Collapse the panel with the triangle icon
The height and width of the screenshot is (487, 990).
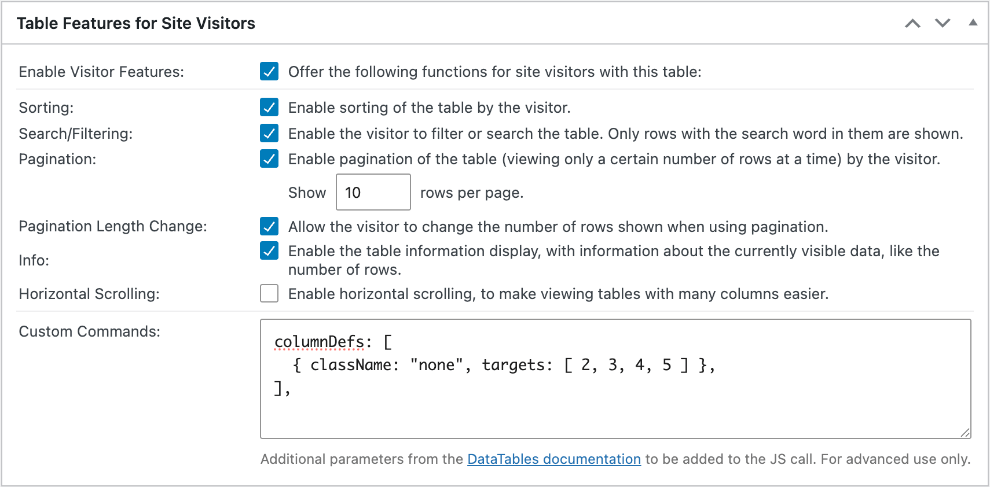click(x=973, y=23)
